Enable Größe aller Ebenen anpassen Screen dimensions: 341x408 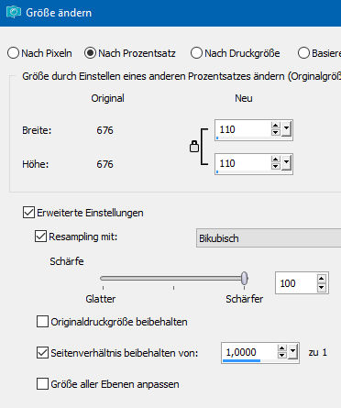(x=42, y=384)
